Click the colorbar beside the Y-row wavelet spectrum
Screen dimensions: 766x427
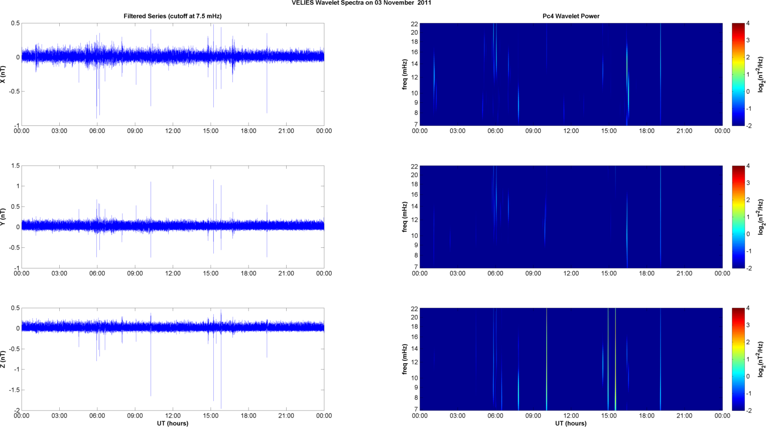[x=738, y=217]
